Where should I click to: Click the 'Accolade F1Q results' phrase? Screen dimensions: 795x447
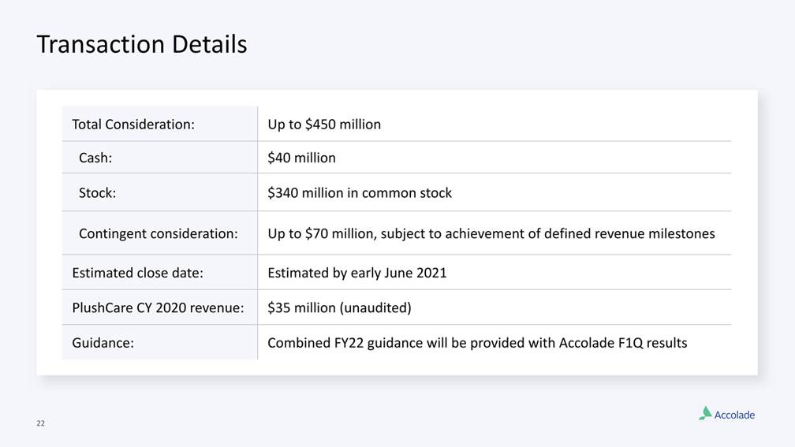click(x=623, y=343)
